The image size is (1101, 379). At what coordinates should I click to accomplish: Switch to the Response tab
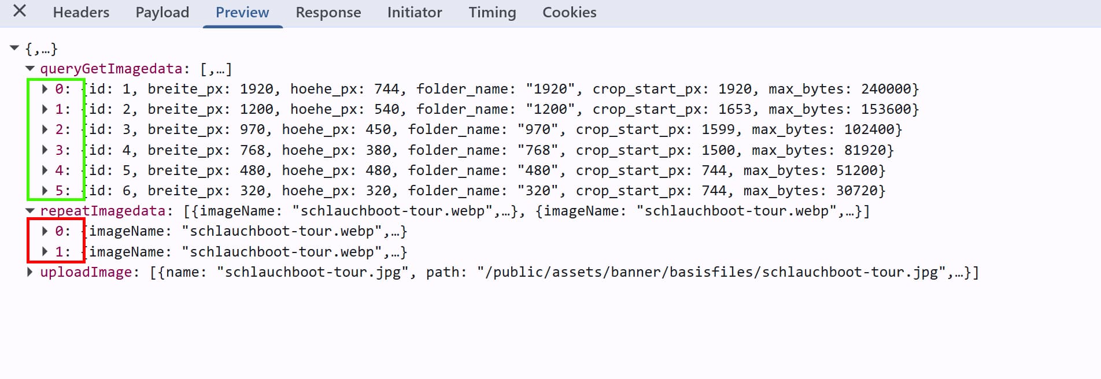[x=328, y=12]
